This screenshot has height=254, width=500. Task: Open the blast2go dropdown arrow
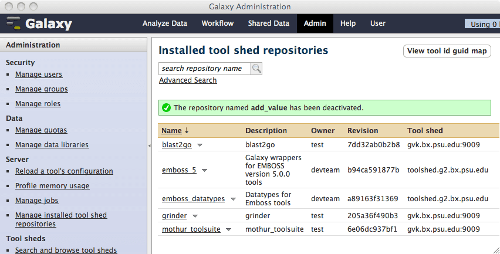coord(200,145)
